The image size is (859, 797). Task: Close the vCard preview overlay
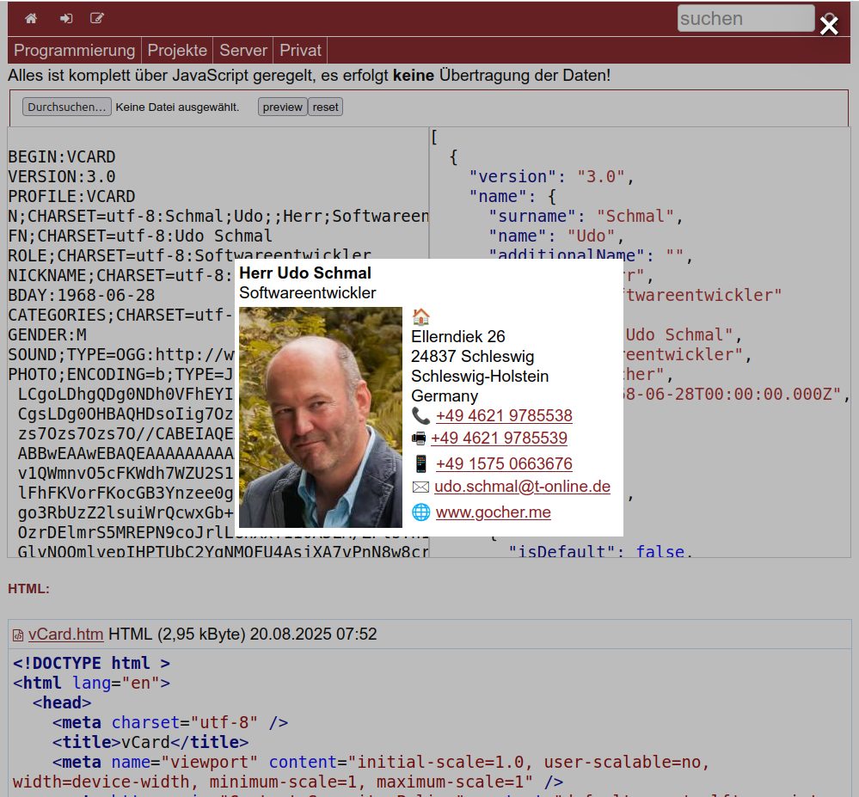(x=829, y=26)
